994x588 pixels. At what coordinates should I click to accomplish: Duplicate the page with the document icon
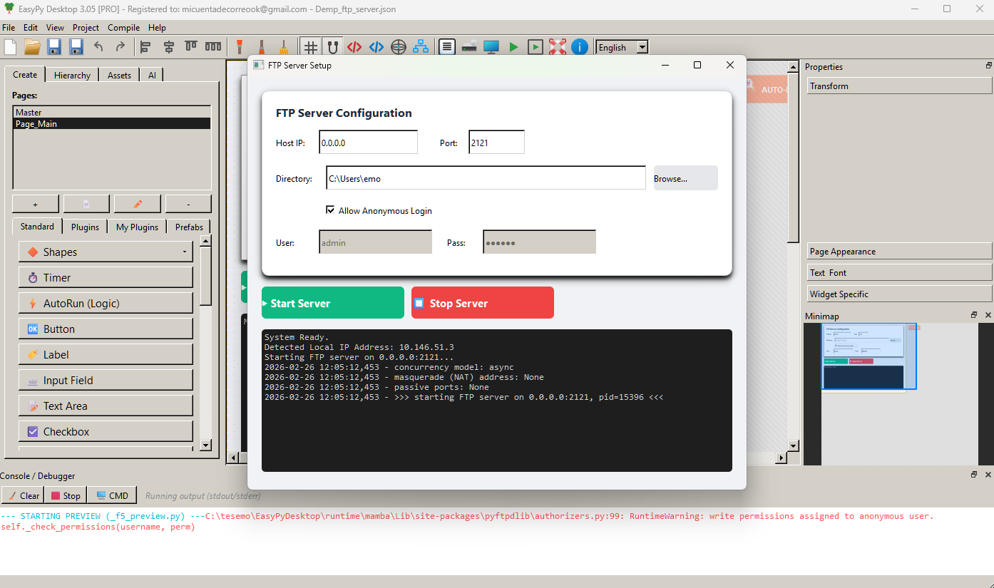tap(86, 204)
